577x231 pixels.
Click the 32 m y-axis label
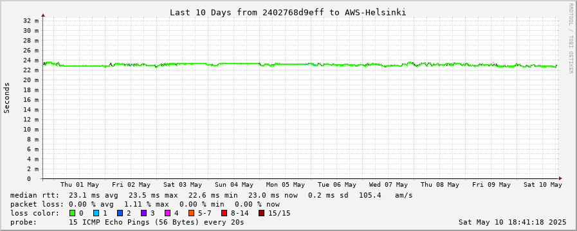(31, 21)
